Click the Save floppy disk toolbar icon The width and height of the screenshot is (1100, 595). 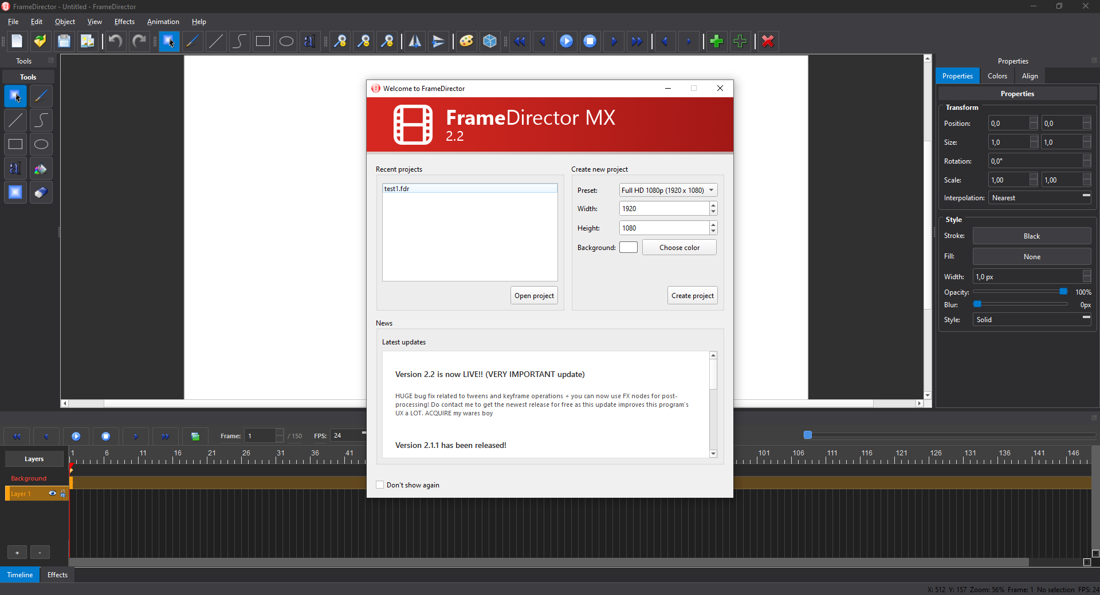pos(64,41)
